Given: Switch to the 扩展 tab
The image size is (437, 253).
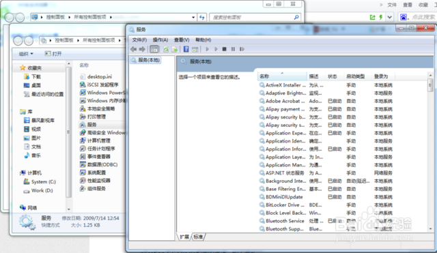Looking at the screenshot, I should click(x=184, y=237).
